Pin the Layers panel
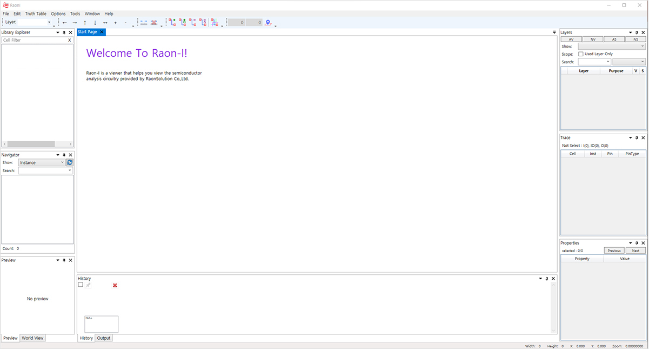 click(x=637, y=32)
